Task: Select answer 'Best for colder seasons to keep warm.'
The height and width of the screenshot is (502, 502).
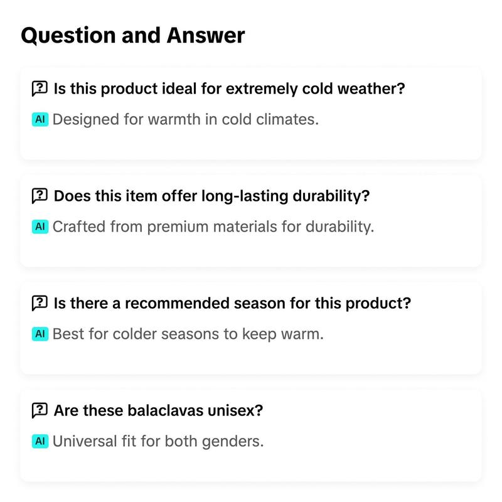Action: click(188, 334)
